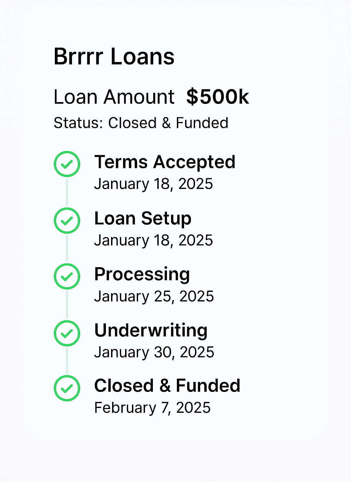This screenshot has height=482, width=351.
Task: Select the Processing step heading
Action: click(142, 274)
